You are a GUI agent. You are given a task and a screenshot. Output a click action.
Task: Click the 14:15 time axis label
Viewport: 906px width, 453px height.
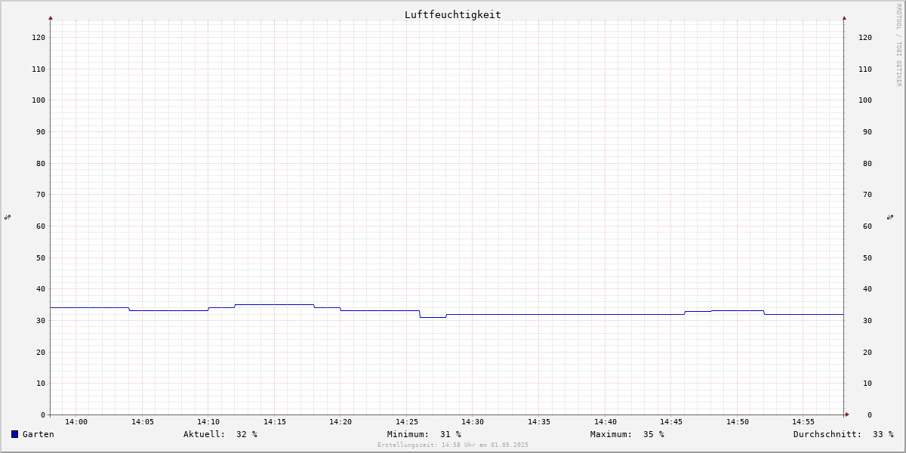click(275, 421)
